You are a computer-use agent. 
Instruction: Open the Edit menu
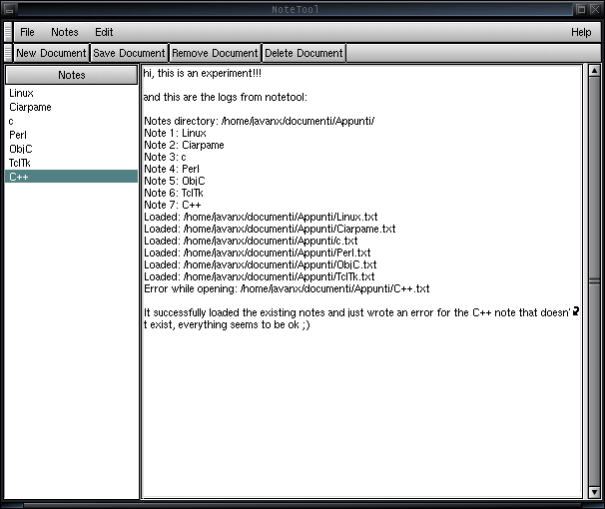104,32
